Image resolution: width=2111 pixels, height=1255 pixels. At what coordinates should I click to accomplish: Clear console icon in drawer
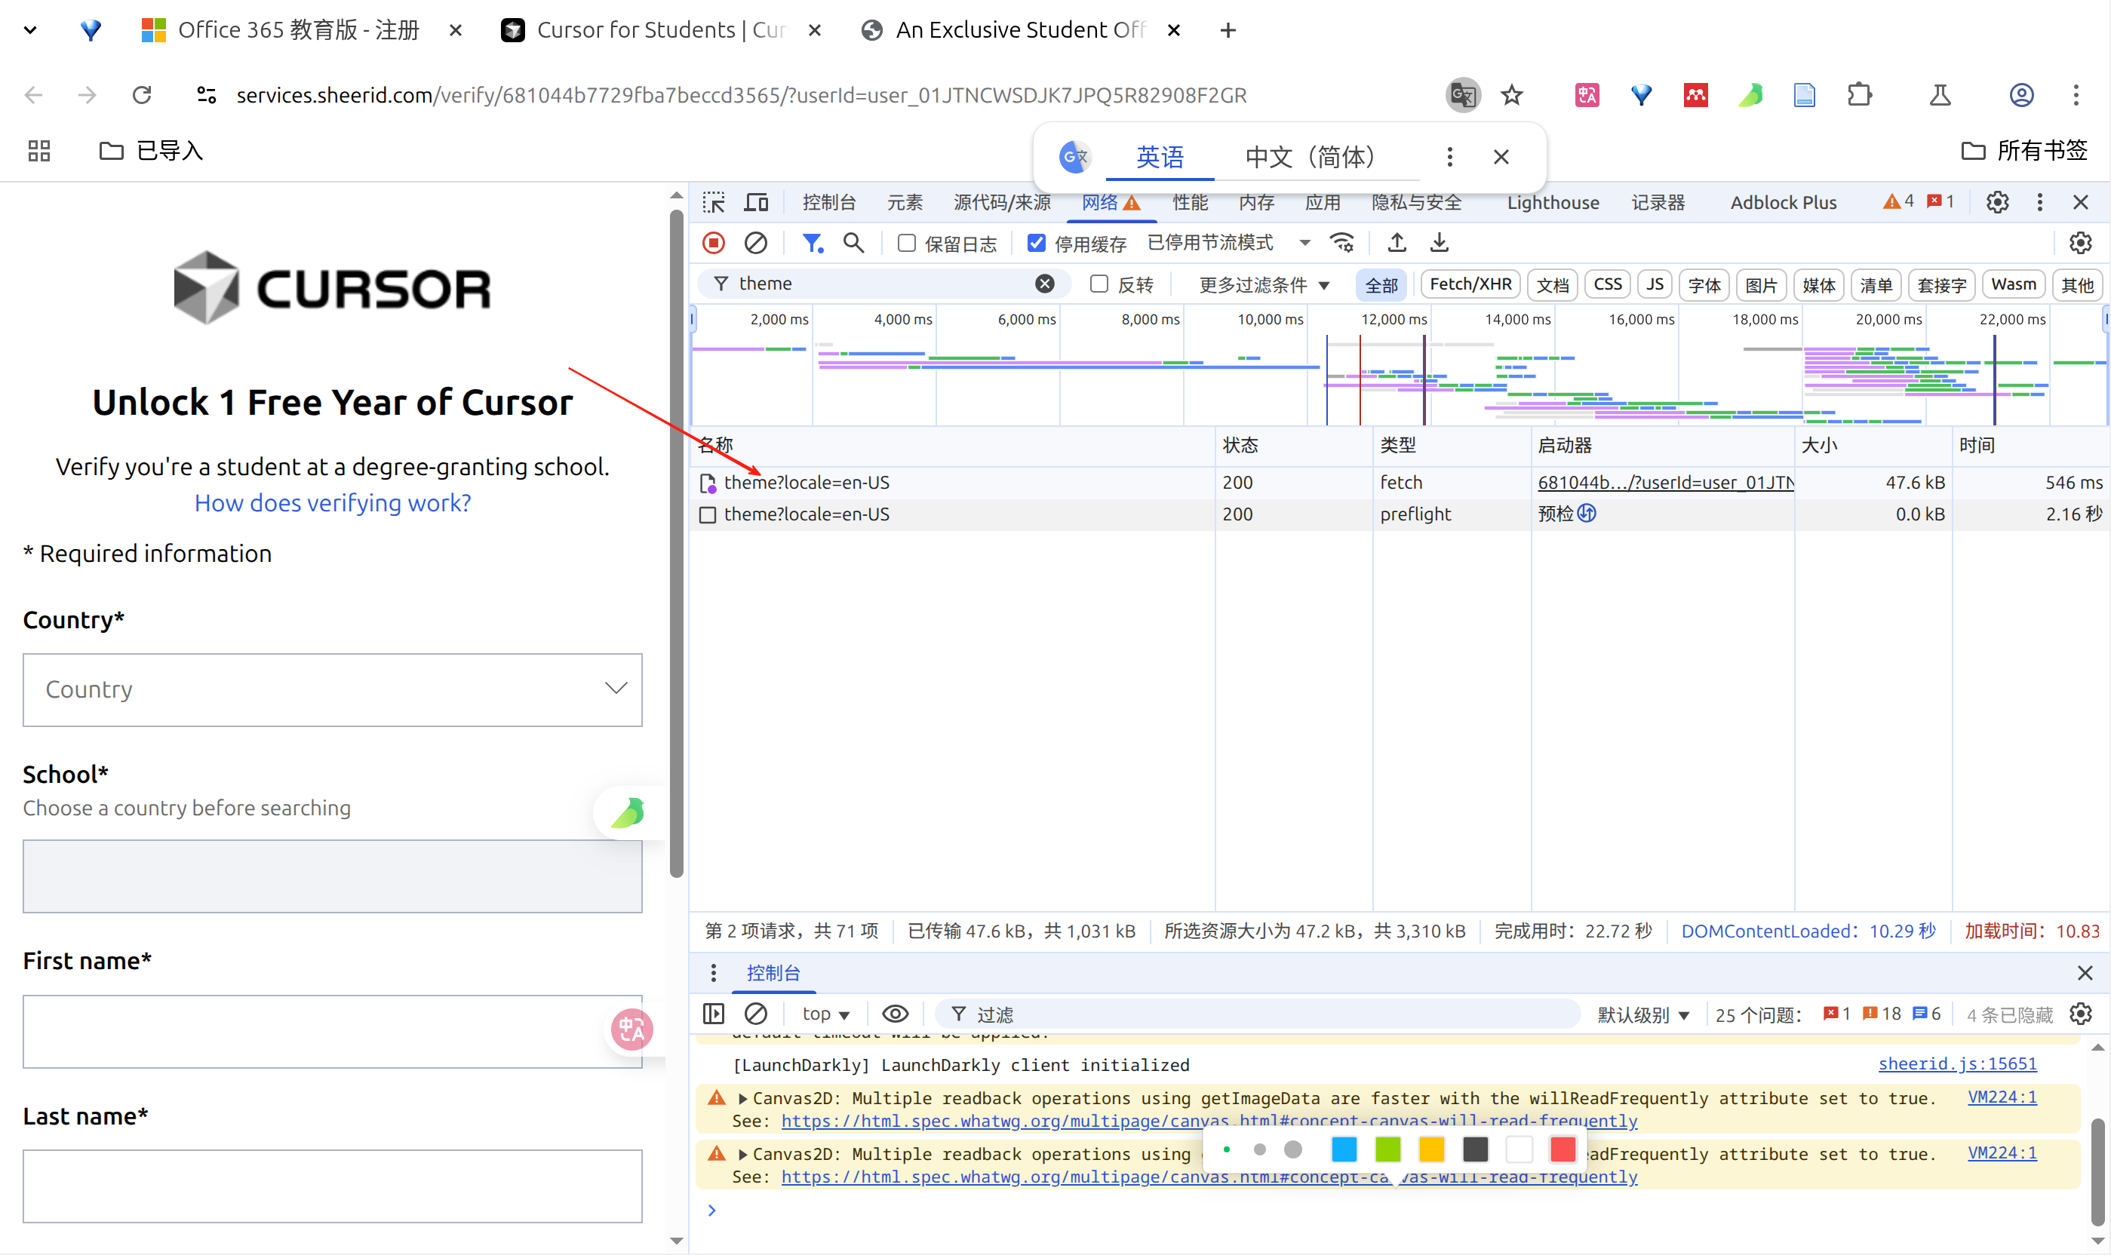coord(755,1013)
